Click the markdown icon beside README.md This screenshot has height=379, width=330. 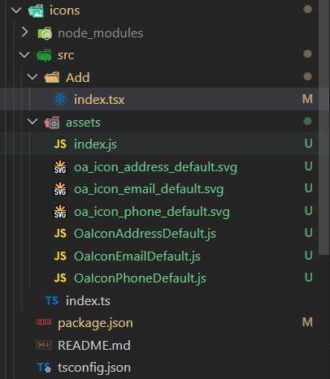click(x=44, y=345)
